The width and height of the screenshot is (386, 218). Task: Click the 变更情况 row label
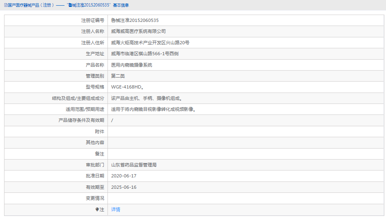pyautogui.click(x=95, y=198)
